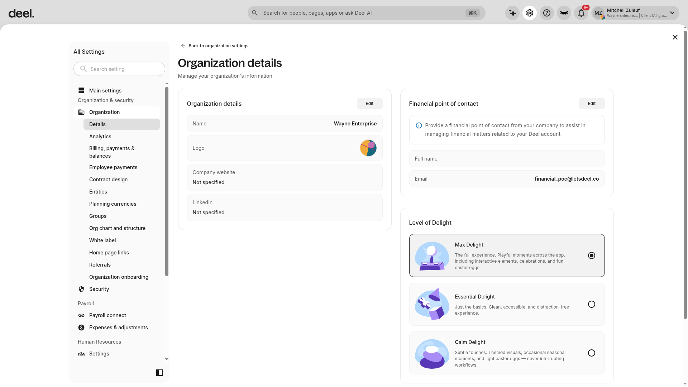Select Essential Delight radio button
The height and width of the screenshot is (387, 688).
pyautogui.click(x=592, y=304)
